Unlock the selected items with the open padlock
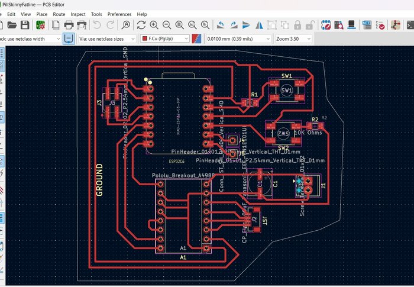414x287 pixels. pos(309,25)
